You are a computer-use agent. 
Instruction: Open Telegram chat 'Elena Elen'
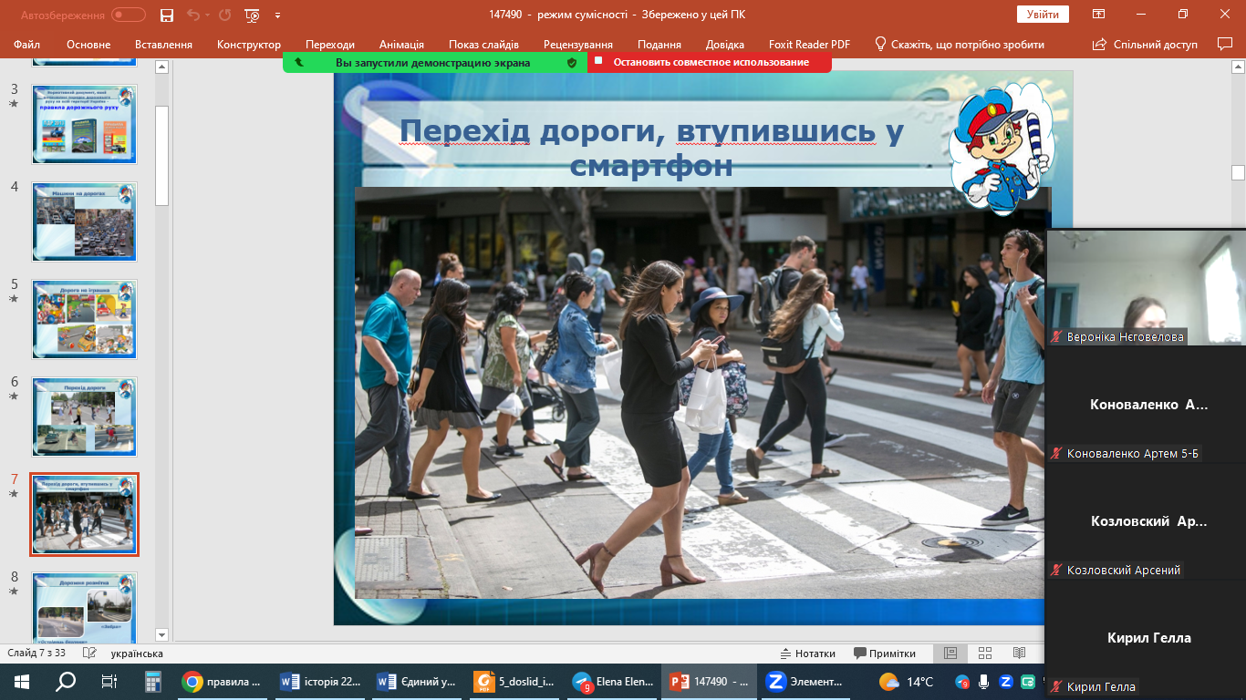[x=612, y=681]
